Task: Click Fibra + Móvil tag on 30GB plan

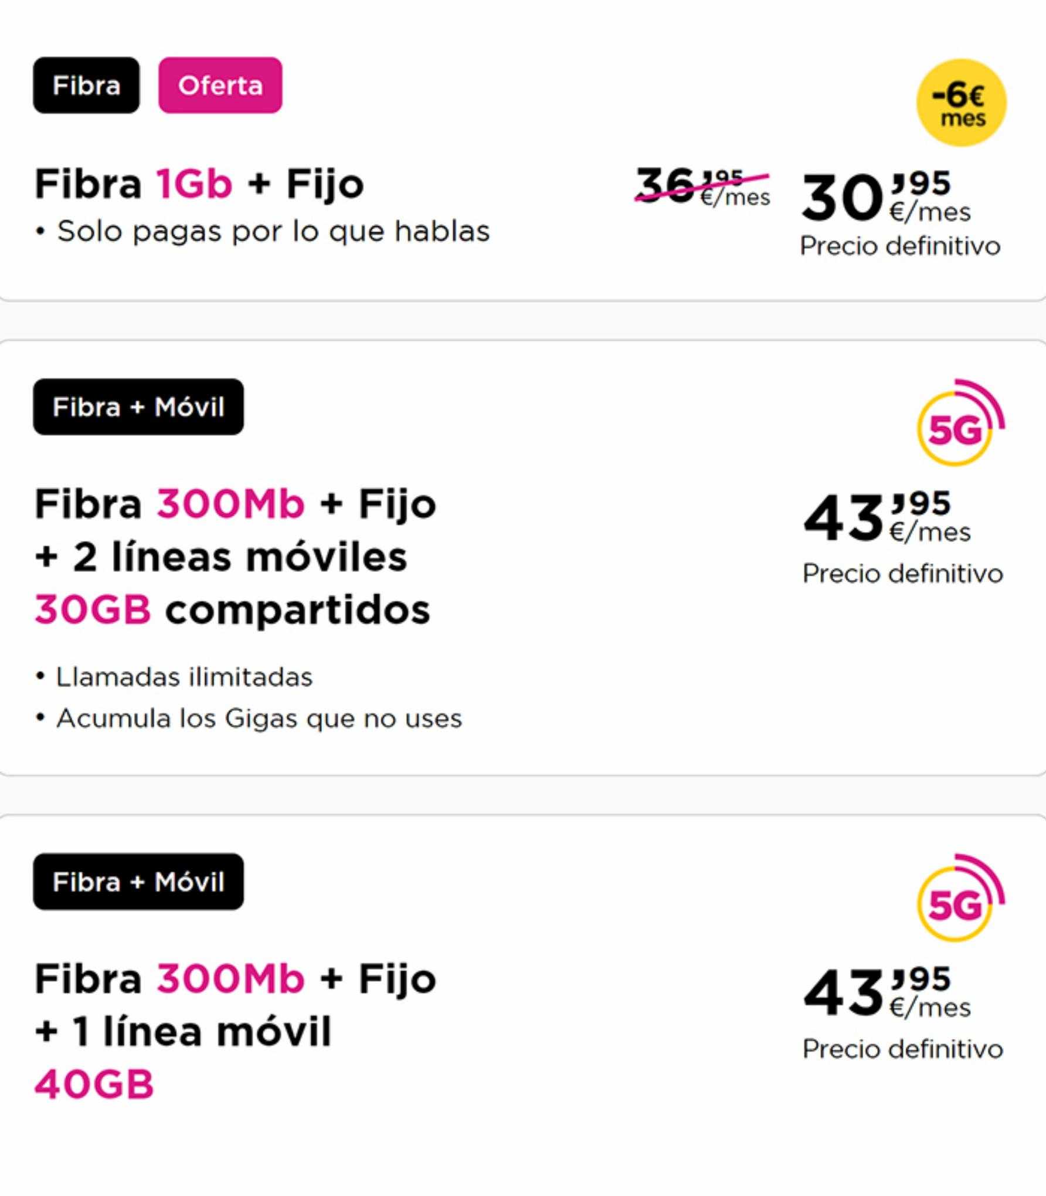Action: click(x=138, y=406)
